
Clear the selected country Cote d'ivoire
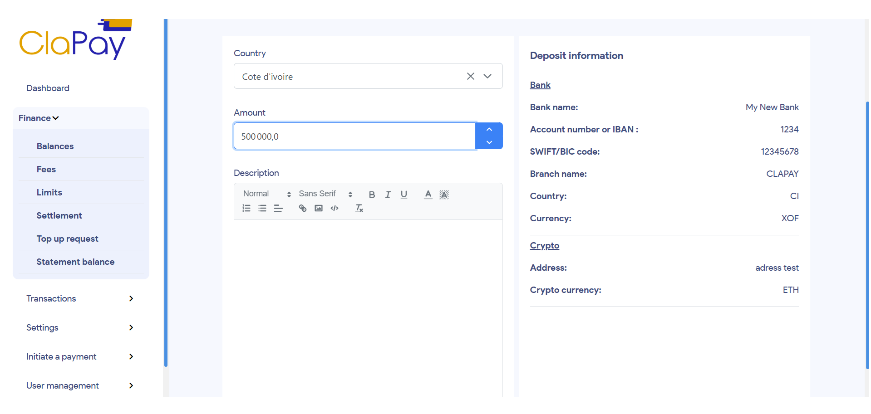(471, 76)
